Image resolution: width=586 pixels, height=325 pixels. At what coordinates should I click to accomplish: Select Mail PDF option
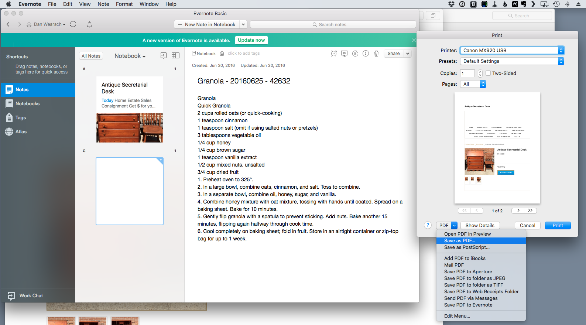point(481,265)
